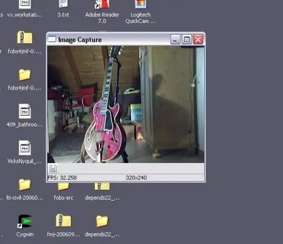The image size is (283, 244).
Task: Select the lti-civil-20060 folder
Action: (x=25, y=184)
